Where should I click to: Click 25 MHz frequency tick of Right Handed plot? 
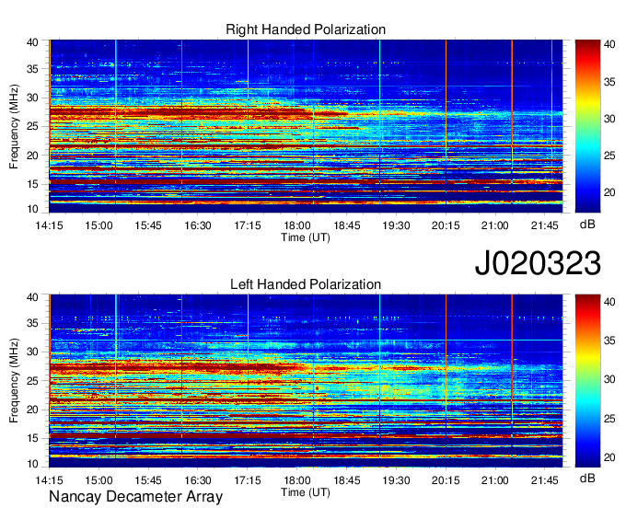click(x=32, y=127)
